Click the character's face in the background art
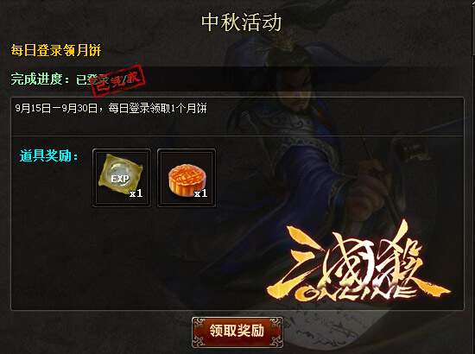The height and width of the screenshot is (354, 475). (296, 87)
